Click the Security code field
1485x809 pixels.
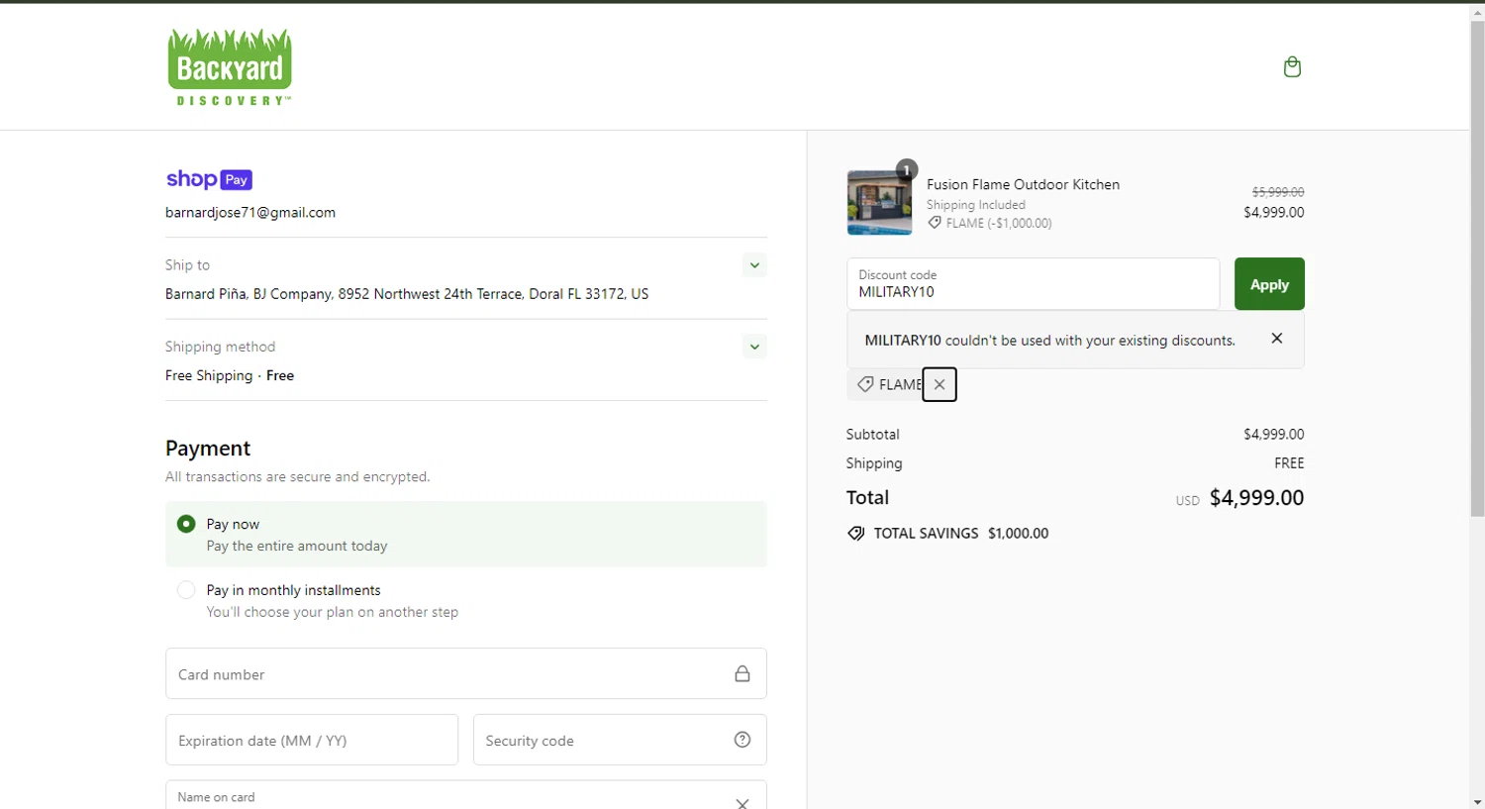point(599,740)
